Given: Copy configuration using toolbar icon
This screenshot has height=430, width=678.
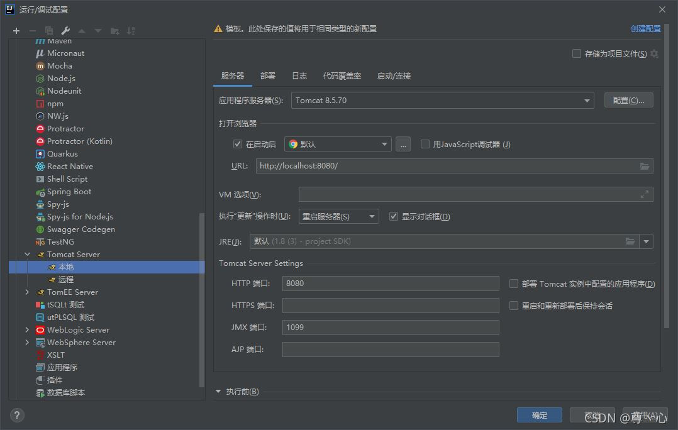Looking at the screenshot, I should (x=49, y=31).
